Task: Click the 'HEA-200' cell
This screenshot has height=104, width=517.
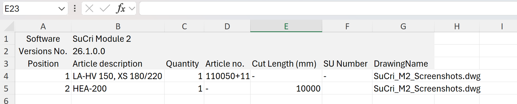Action: coord(118,88)
